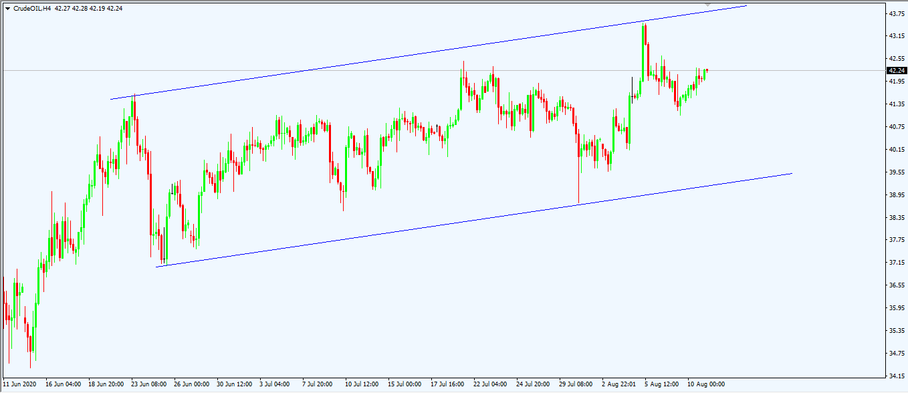The height and width of the screenshot is (393, 908).
Task: Click the 22 Jul 04:00 time label
Action: click(x=491, y=384)
